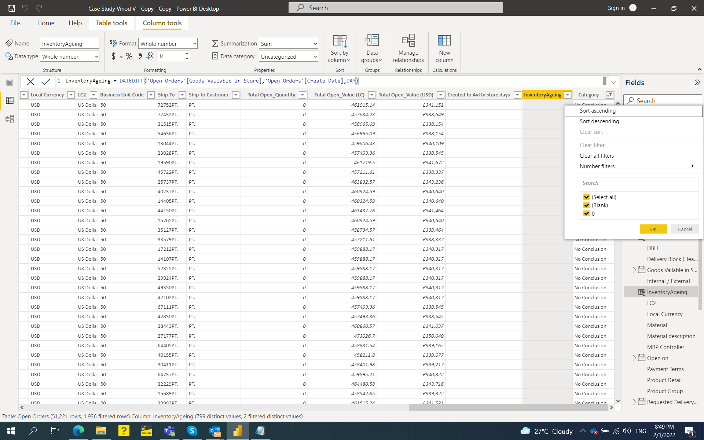
Task: Expand Goods Vailable in Store field
Action: [634, 270]
